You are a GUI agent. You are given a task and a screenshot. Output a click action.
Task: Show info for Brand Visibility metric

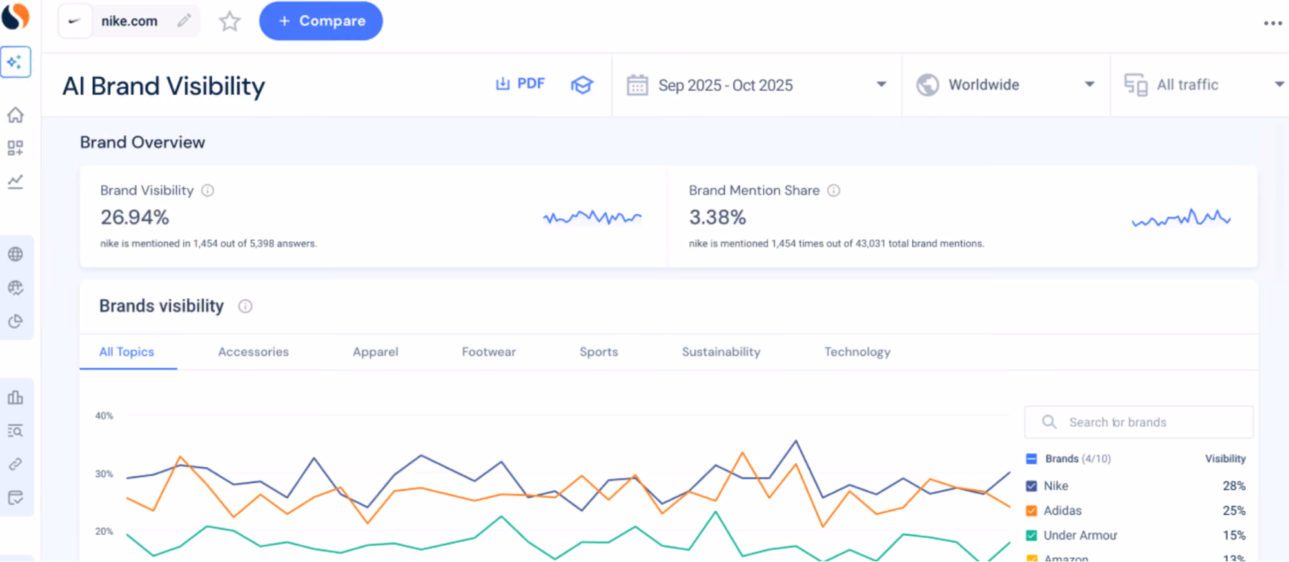(x=208, y=191)
